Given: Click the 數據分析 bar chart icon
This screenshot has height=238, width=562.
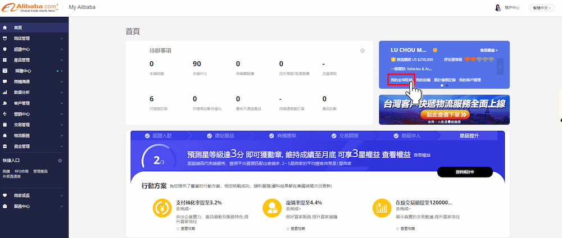Looking at the screenshot, I should click(4, 92).
